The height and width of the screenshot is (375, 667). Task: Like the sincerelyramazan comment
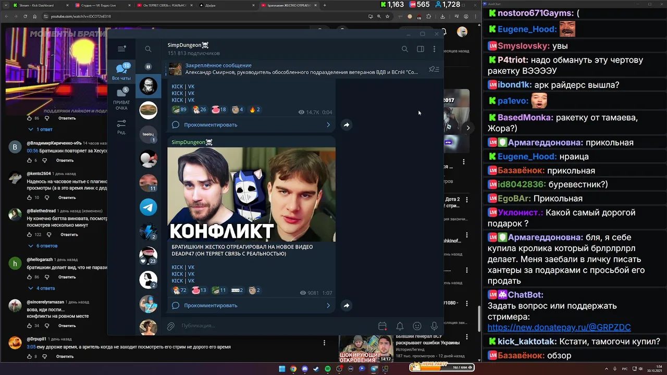coord(30,326)
